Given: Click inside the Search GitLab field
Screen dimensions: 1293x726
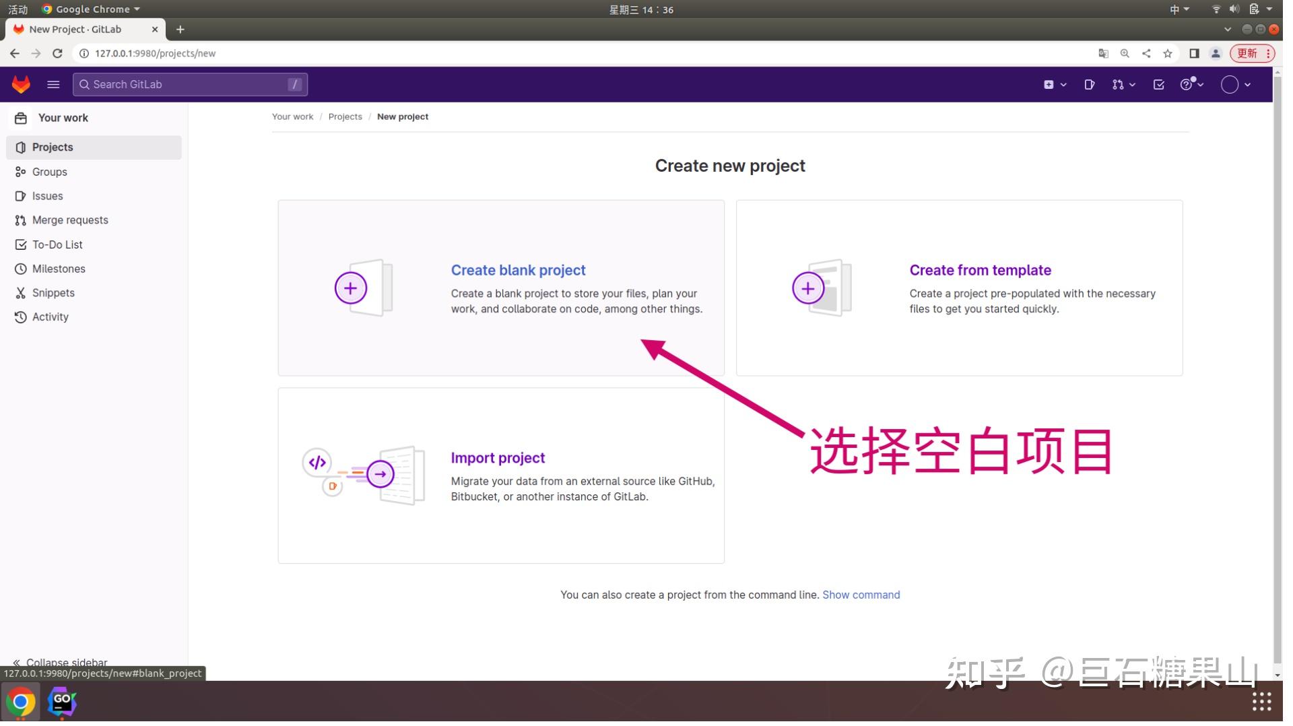Looking at the screenshot, I should click(189, 84).
